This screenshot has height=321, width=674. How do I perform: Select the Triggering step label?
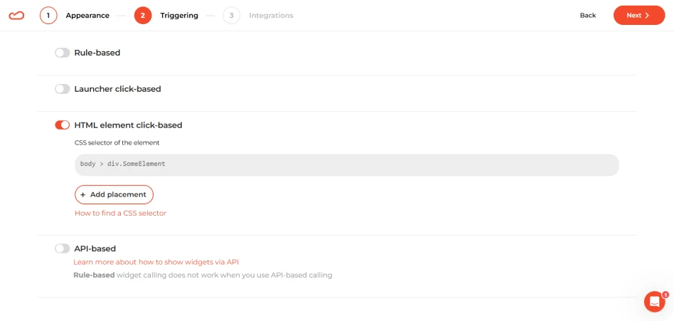point(179,16)
